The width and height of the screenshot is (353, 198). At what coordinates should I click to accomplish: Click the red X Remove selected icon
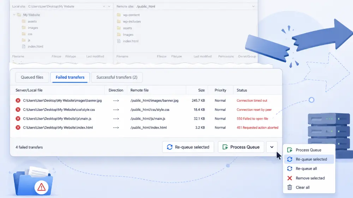coord(290,178)
